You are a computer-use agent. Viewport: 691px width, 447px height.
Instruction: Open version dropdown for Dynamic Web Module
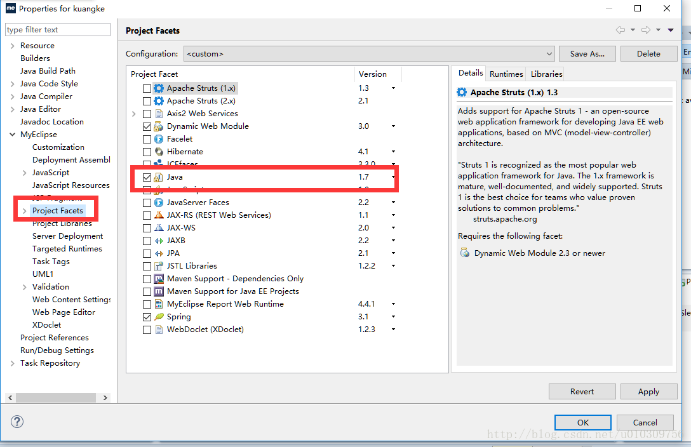(x=393, y=126)
